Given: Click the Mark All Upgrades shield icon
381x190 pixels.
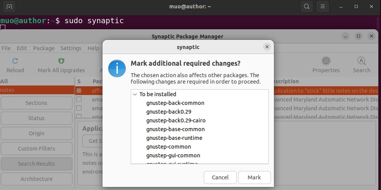Looking at the screenshot, I should (61, 61).
